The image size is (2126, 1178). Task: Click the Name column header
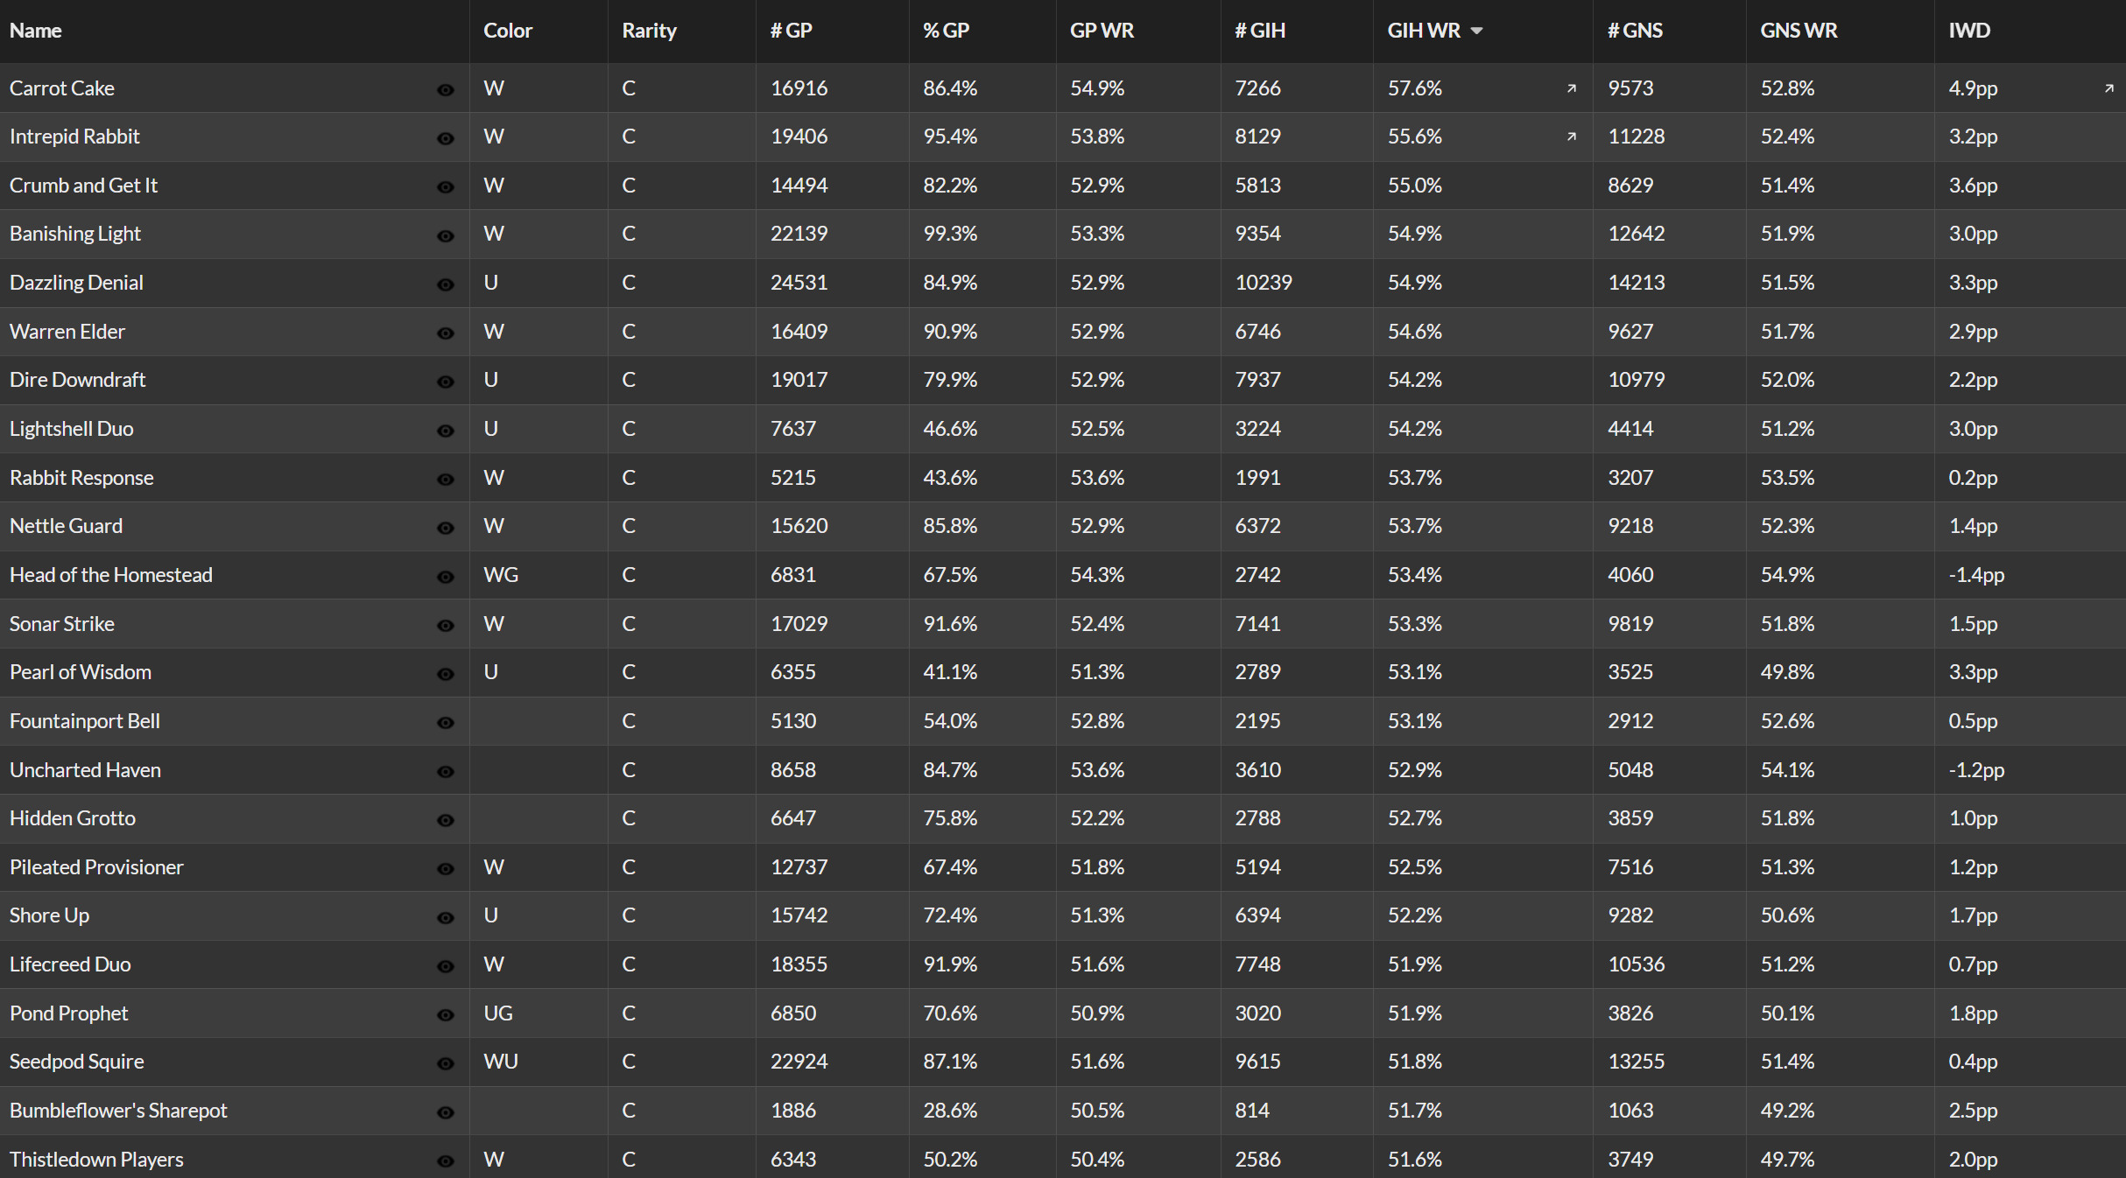(36, 31)
